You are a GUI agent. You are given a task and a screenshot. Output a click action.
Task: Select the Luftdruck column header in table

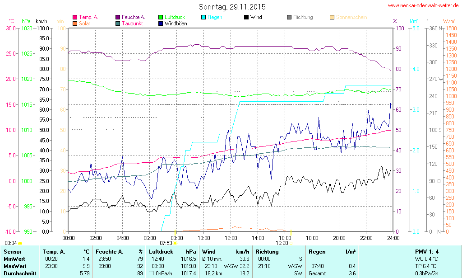(161, 251)
